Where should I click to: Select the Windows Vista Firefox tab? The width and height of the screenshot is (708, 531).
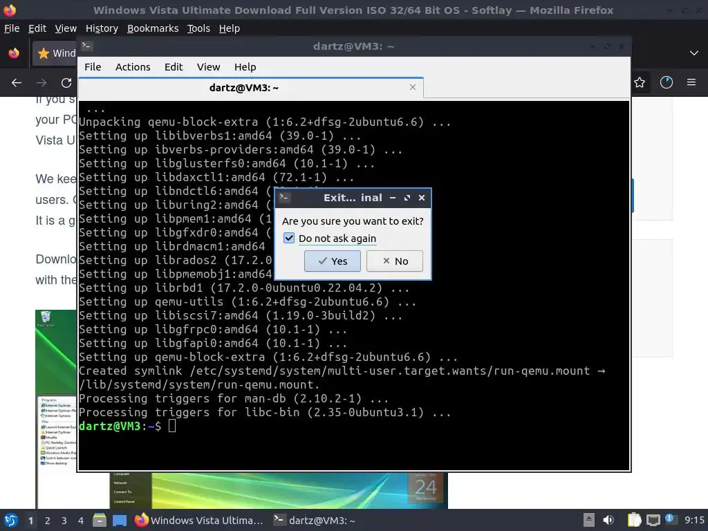pos(54,53)
